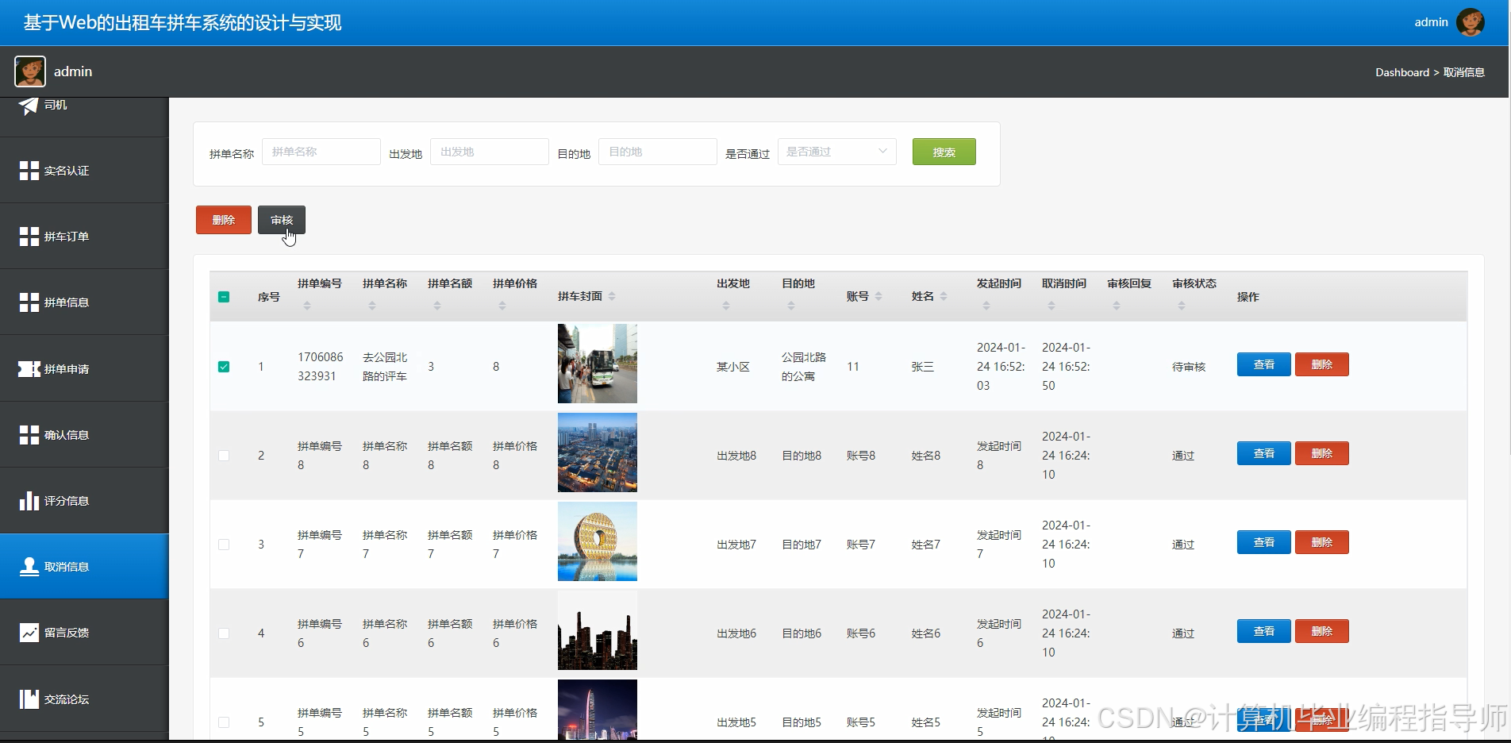Click the green 搜索 button
1511x743 pixels.
[944, 152]
